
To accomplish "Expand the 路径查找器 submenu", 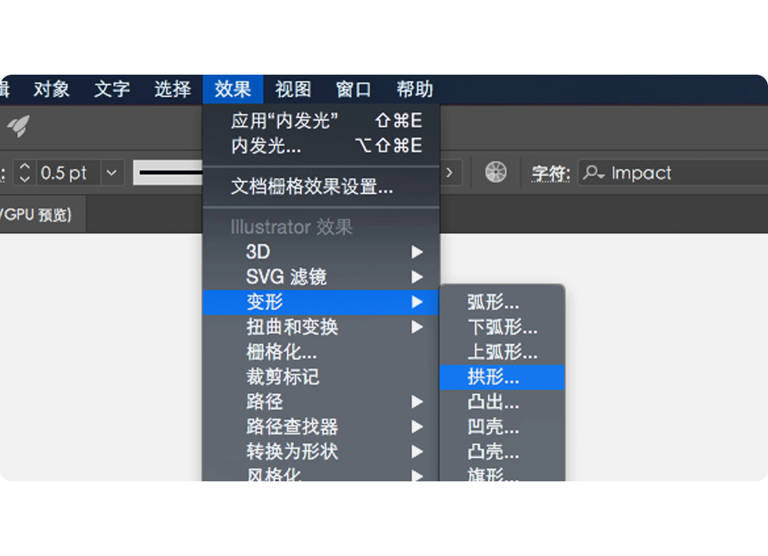I will tap(321, 427).
